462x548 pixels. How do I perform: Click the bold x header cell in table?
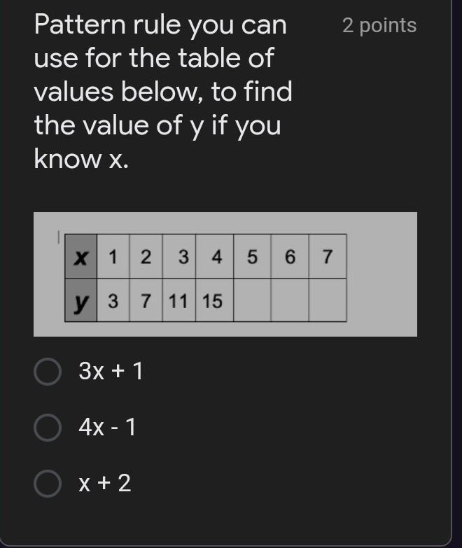tap(80, 257)
